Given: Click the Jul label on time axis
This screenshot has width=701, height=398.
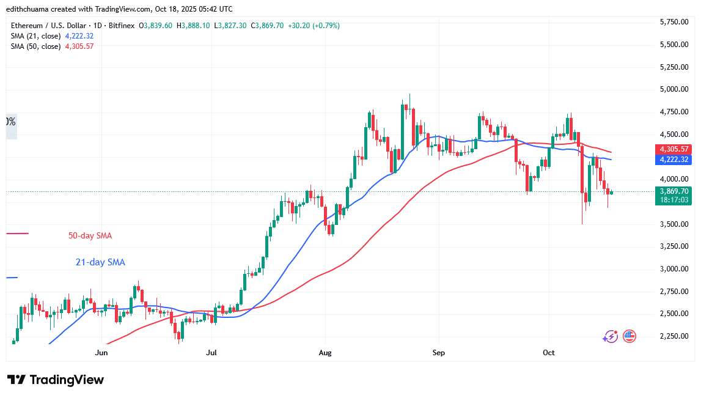Looking at the screenshot, I should (211, 353).
